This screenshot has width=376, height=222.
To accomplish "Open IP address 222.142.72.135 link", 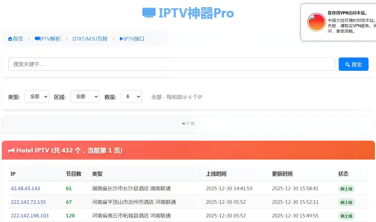I will 28,202.
